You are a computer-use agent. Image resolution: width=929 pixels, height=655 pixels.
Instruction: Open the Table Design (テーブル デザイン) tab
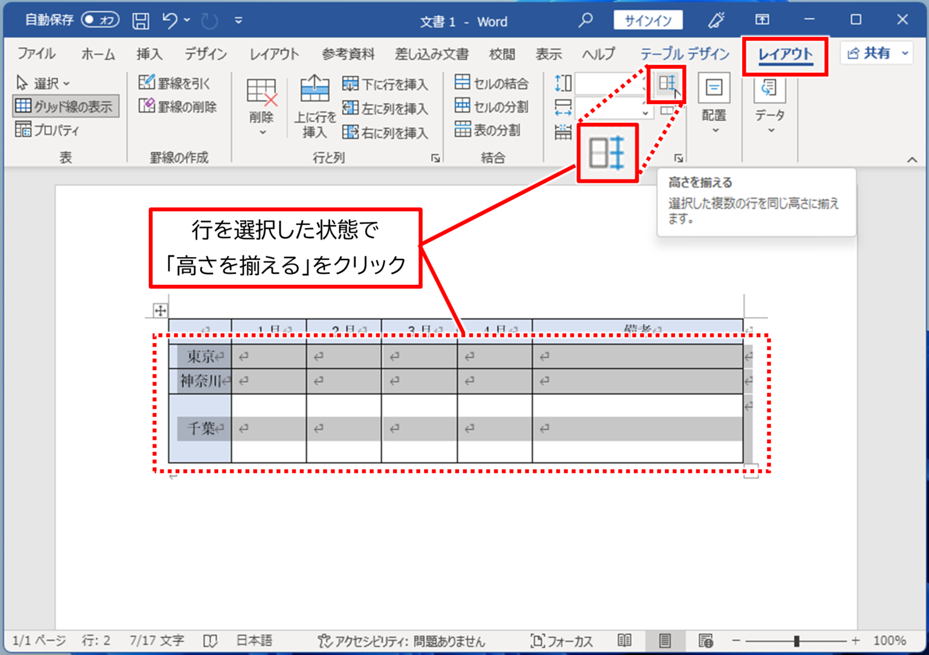[x=685, y=54]
